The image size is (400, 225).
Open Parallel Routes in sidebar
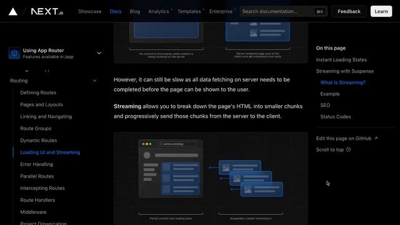37,176
